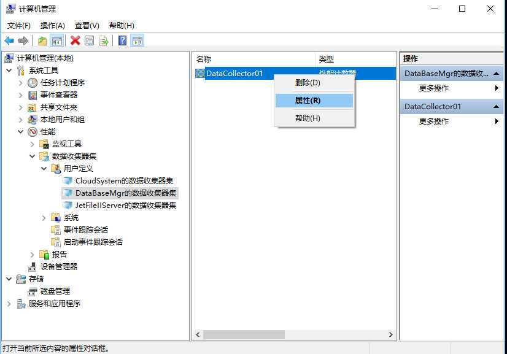The width and height of the screenshot is (507, 354).
Task: Click the Forward arrow toolbar icon
Action: coord(23,40)
